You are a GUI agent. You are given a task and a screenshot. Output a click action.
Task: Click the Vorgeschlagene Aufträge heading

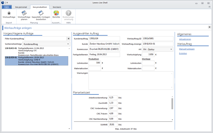pos(18,34)
